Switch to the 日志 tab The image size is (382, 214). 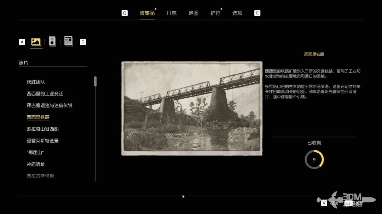click(x=172, y=13)
